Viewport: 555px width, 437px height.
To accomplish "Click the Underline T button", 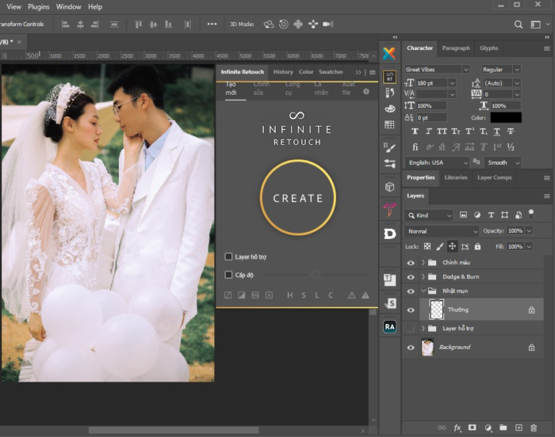I will (497, 131).
